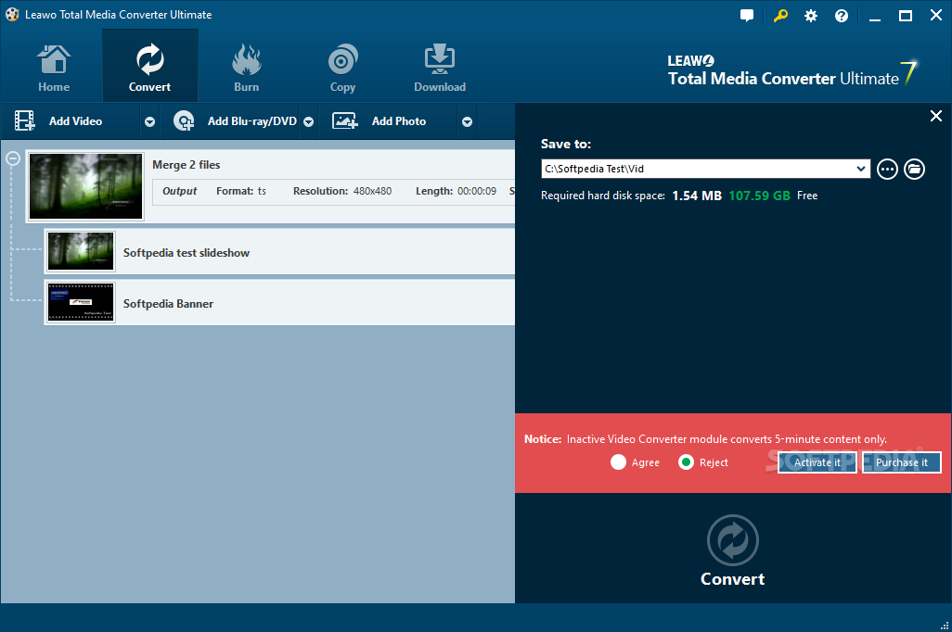Click the Purchase it button
The height and width of the screenshot is (632, 952).
tap(902, 462)
